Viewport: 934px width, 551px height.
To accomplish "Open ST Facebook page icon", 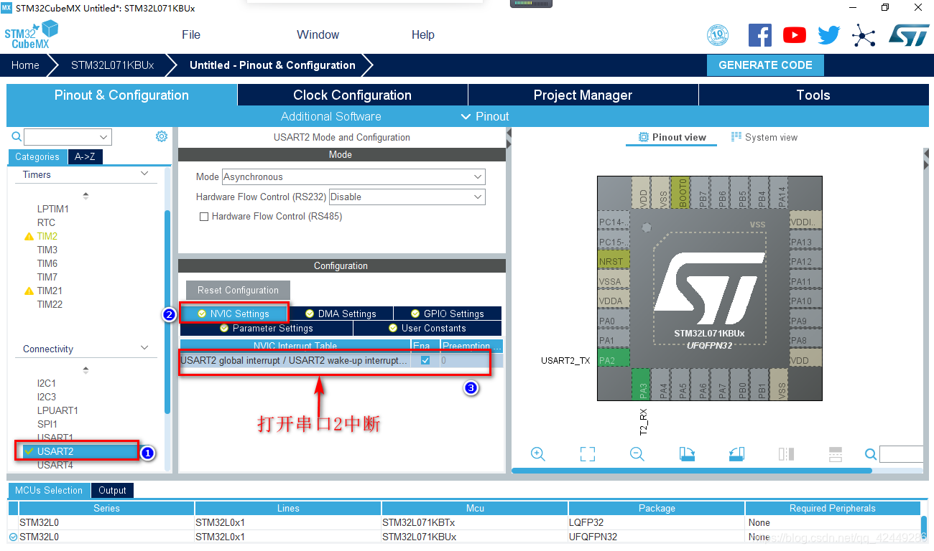I will coord(759,34).
